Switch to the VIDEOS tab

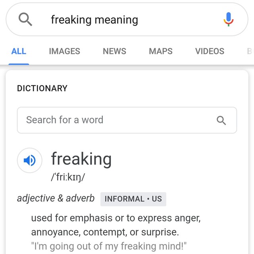click(x=210, y=51)
